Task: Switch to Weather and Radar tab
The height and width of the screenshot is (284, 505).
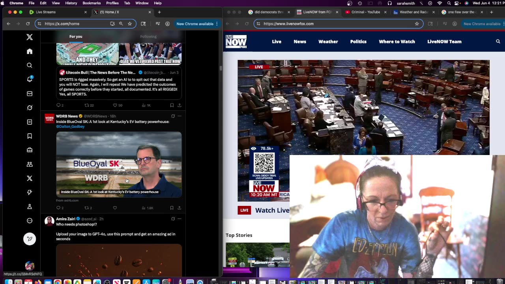Action: pos(414,12)
